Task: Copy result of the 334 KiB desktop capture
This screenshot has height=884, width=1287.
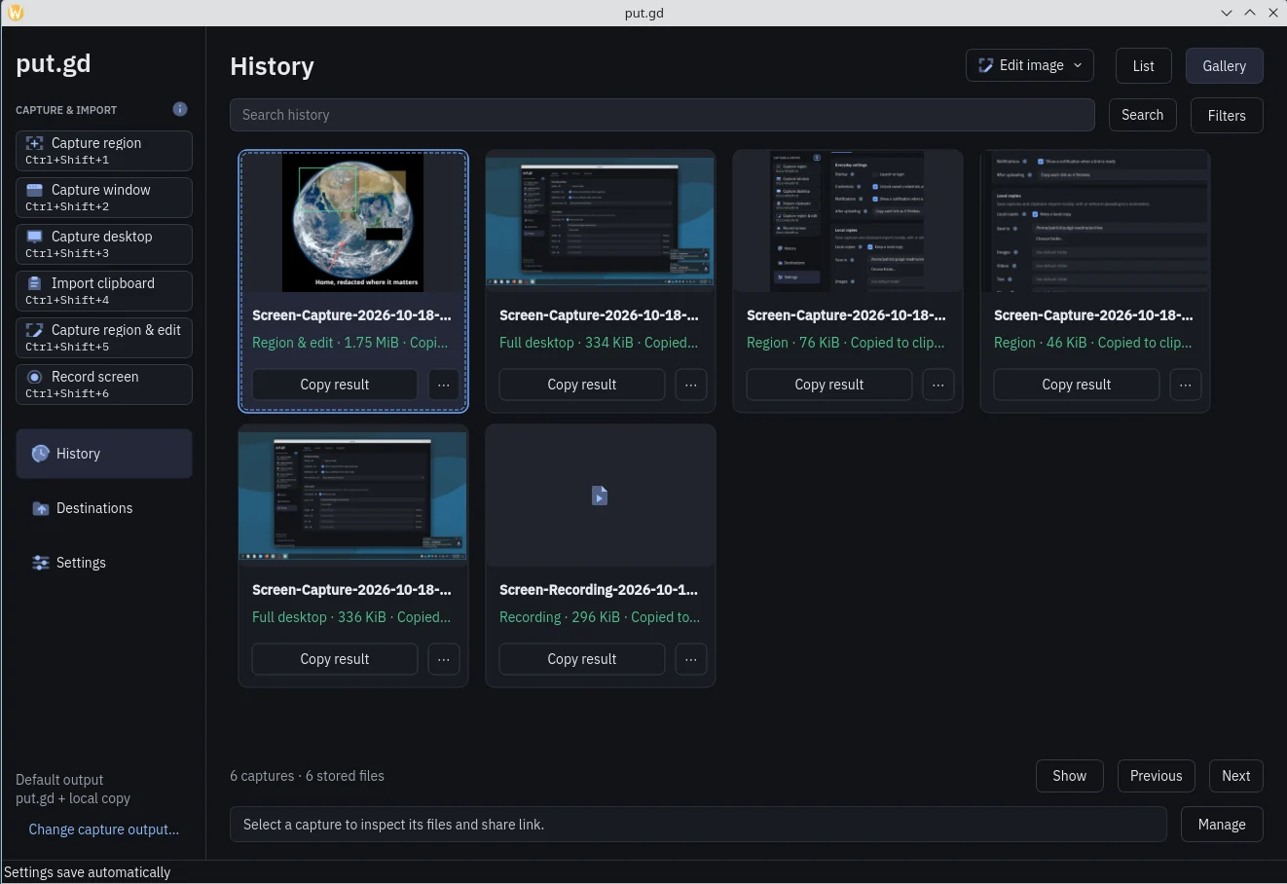Action: point(582,385)
